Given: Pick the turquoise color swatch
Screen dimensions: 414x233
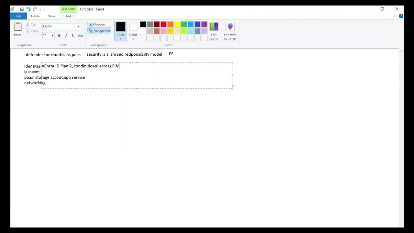Looking at the screenshot, I should pyautogui.click(x=191, y=24).
